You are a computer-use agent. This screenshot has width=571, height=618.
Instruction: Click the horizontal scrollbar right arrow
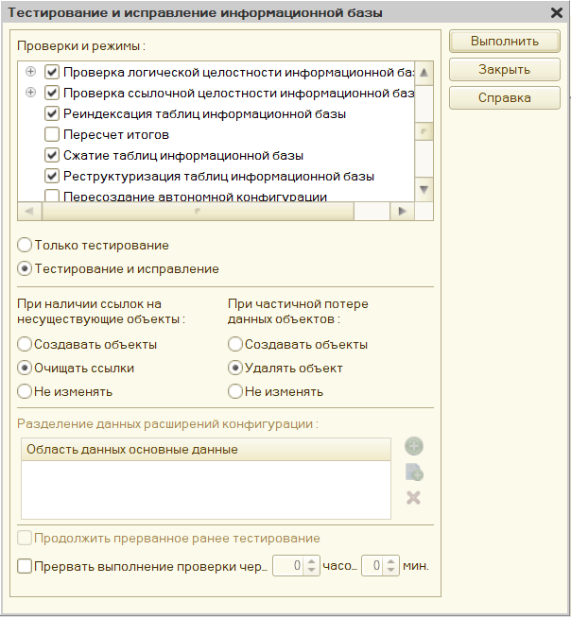tap(404, 212)
